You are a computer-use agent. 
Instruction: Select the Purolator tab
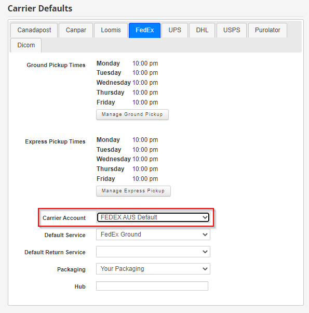[267, 30]
